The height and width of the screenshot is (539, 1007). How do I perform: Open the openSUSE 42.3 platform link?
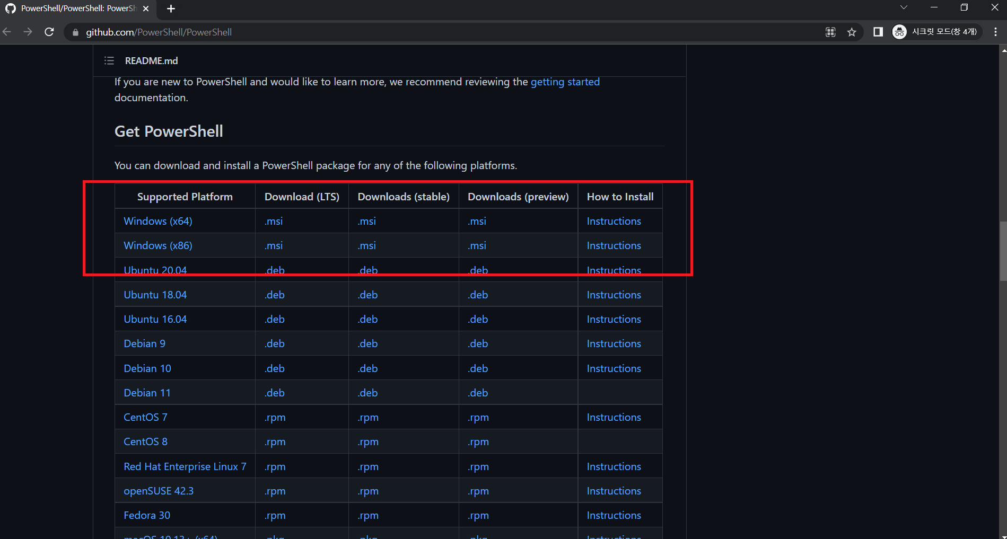click(x=159, y=491)
